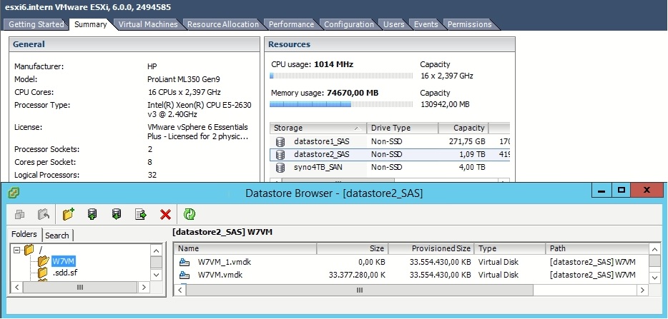
Task: Select the W7VM folder in tree
Action: pyautogui.click(x=64, y=261)
